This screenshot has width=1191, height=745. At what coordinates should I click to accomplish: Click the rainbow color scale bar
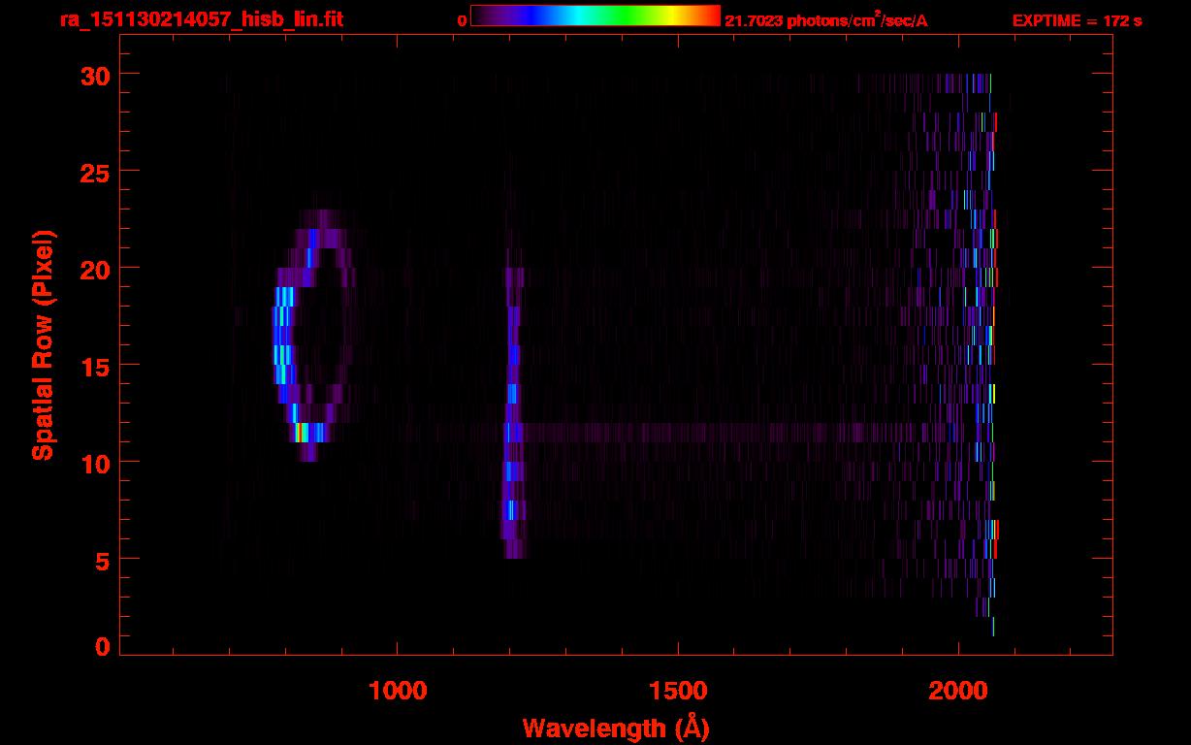(x=595, y=16)
